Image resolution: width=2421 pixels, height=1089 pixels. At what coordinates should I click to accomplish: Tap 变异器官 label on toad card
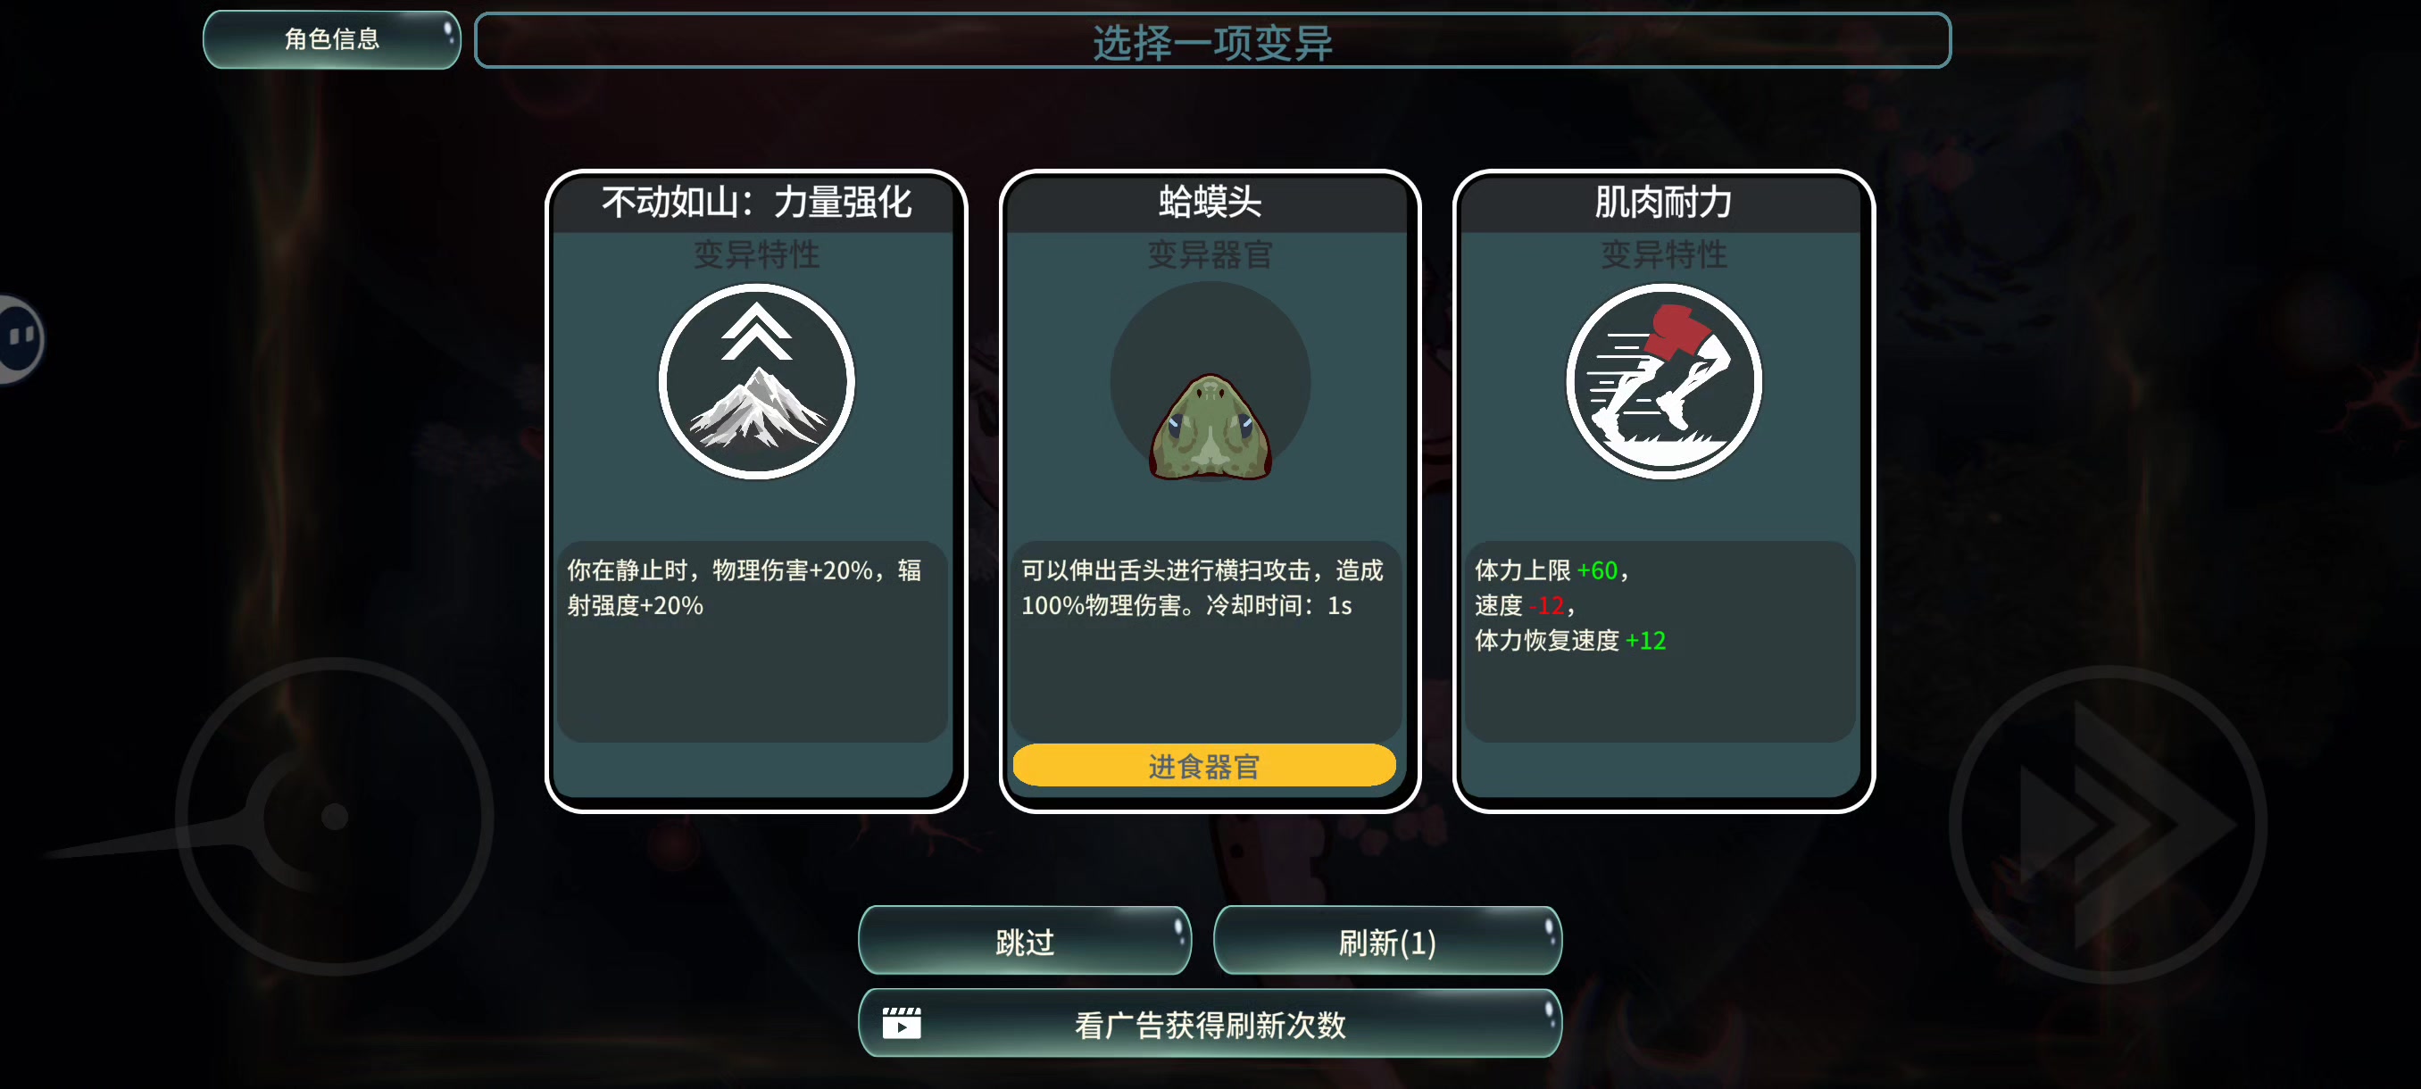click(1210, 254)
